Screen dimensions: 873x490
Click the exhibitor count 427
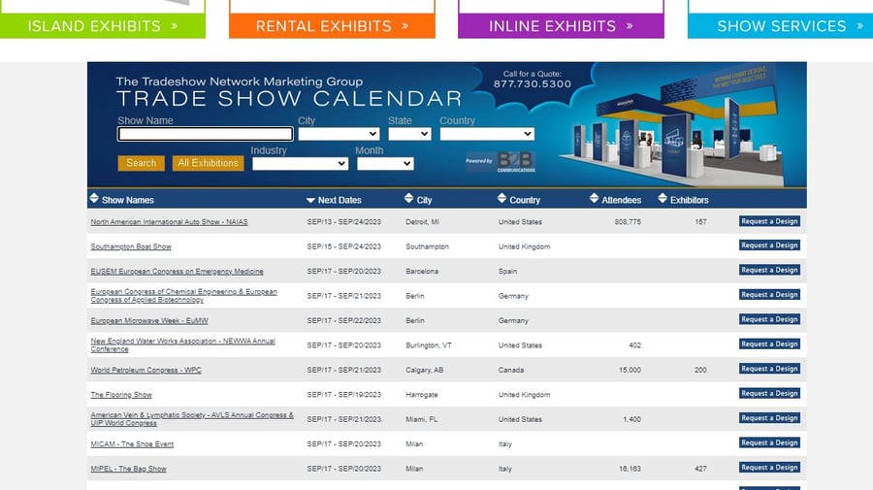tap(700, 469)
